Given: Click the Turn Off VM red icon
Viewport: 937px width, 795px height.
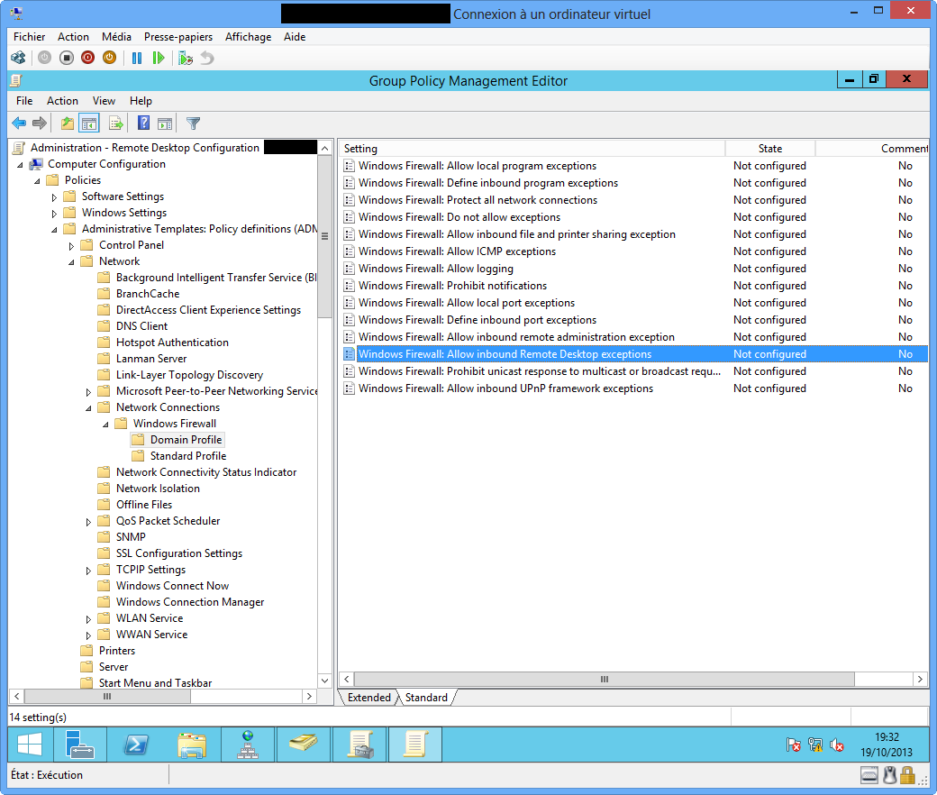Looking at the screenshot, I should coord(87,57).
